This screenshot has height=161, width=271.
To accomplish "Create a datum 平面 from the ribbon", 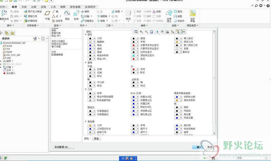I will [47, 15].
